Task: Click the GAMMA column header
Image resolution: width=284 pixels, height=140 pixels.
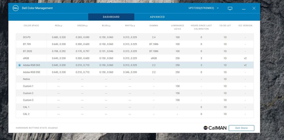Action: 154,26
